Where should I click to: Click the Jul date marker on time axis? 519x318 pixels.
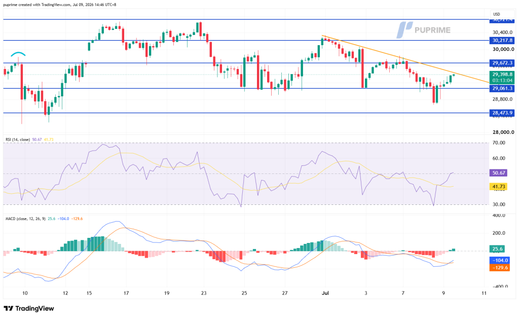(325, 293)
